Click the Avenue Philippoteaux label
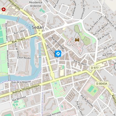Viewport: 116px width, 116px height. point(26,89)
